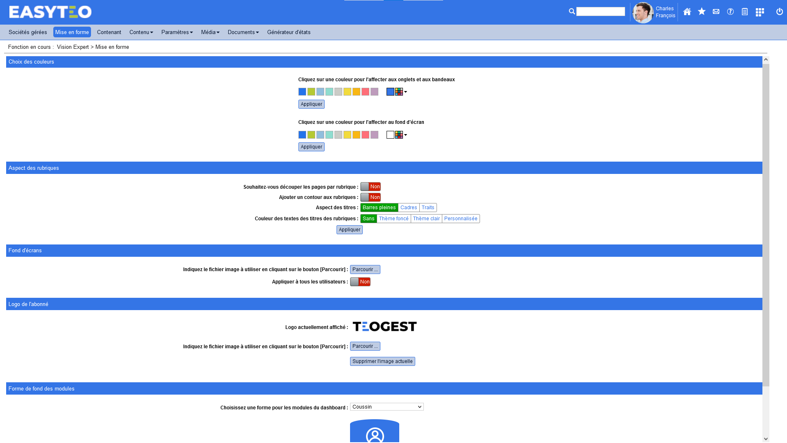Click Parcourir button under Fond d'écrans
Image resolution: width=787 pixels, height=443 pixels.
(365, 269)
